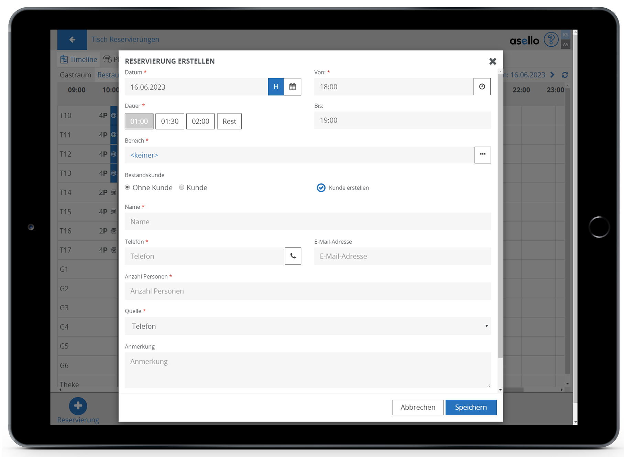Switch to the Timeline tab
This screenshot has height=457, width=624.
point(79,60)
